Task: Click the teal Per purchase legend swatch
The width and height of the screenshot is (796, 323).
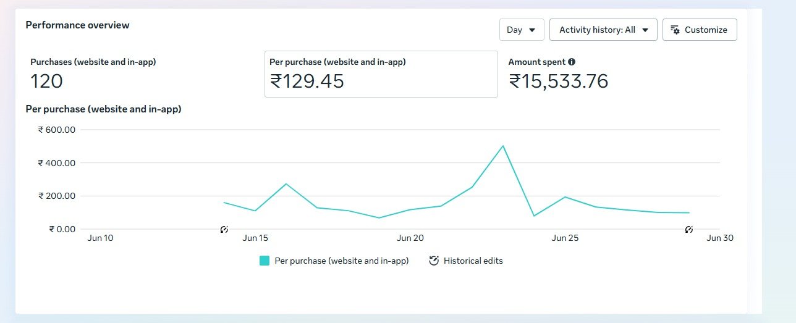Action: click(x=265, y=261)
